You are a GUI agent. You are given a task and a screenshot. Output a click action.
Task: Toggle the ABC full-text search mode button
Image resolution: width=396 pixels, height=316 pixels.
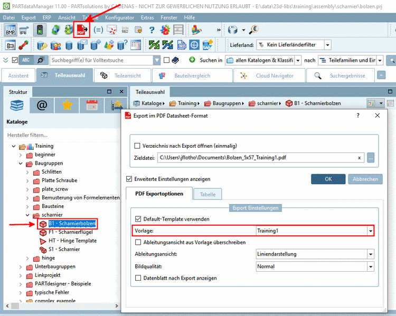coord(26,60)
